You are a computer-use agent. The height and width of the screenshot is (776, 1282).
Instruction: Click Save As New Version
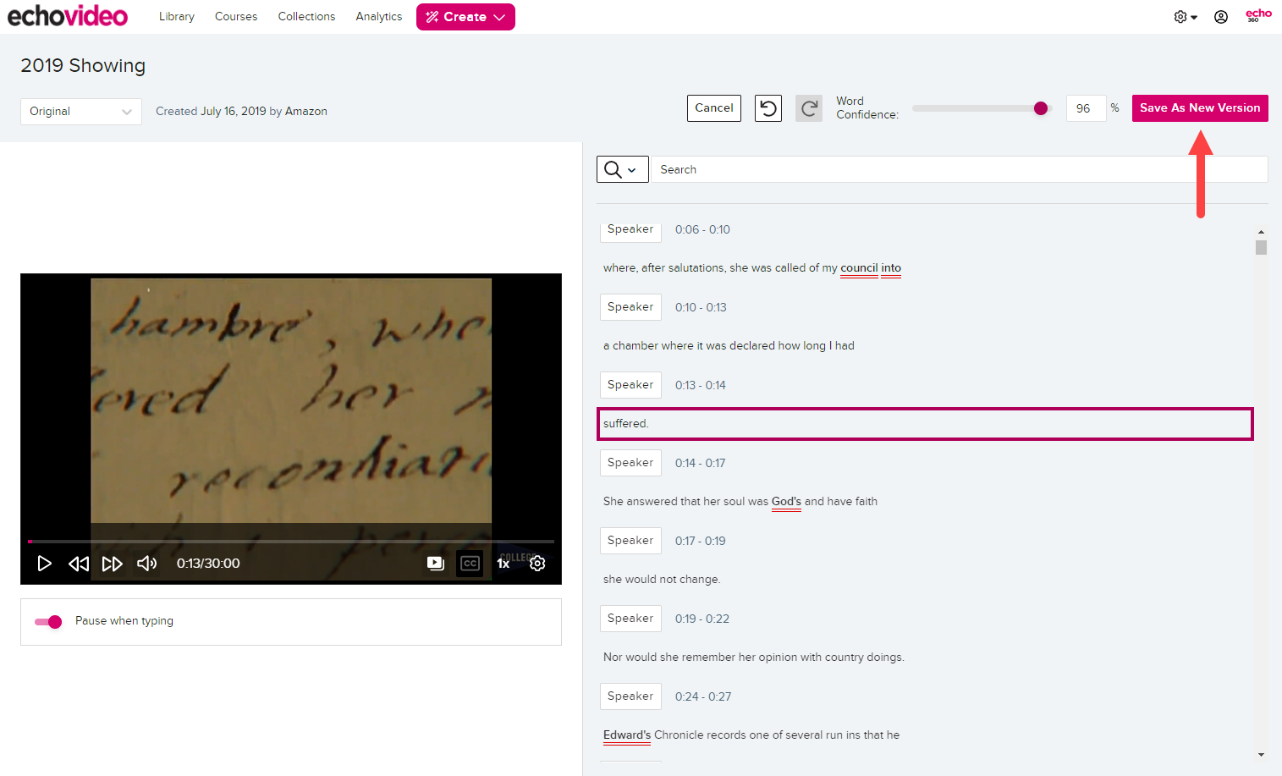click(x=1200, y=107)
